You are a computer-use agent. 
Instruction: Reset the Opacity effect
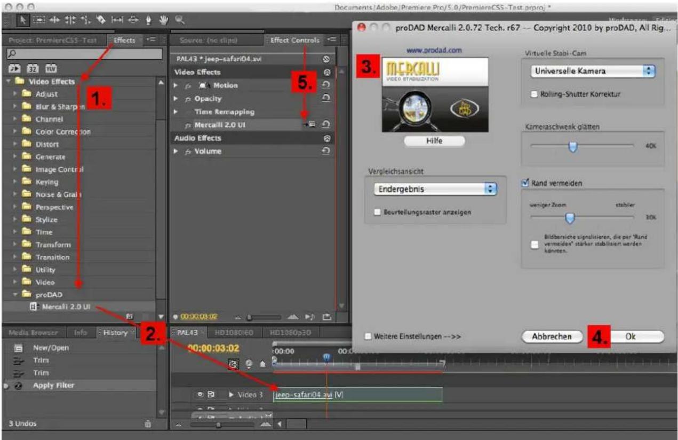(326, 99)
